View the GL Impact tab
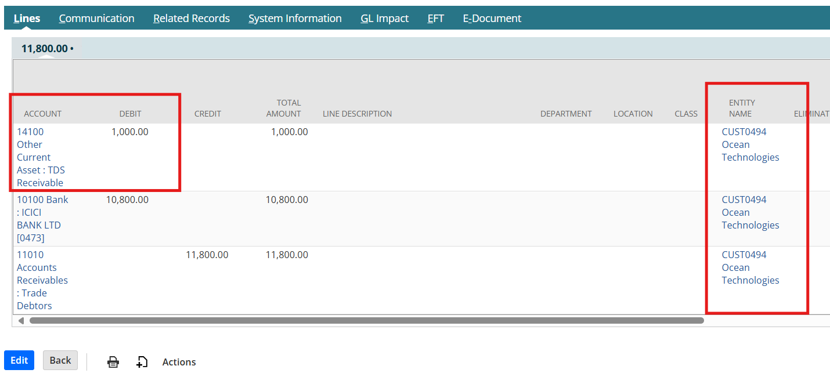Image resolution: width=830 pixels, height=384 pixels. coord(384,19)
